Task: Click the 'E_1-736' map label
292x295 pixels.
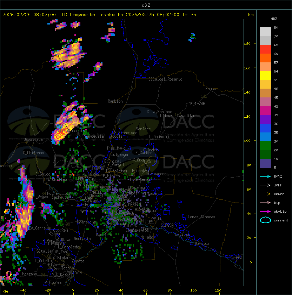Action: 198,104
